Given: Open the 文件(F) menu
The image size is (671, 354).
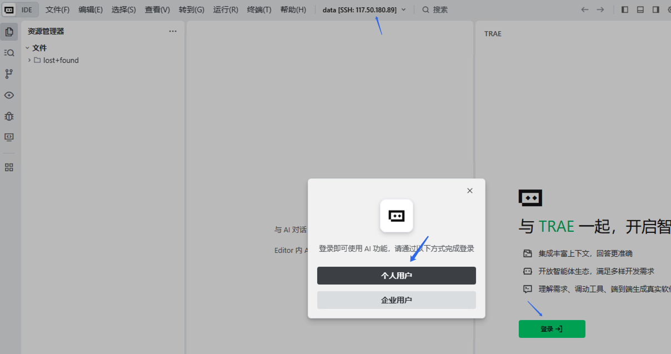Looking at the screenshot, I should pos(58,9).
